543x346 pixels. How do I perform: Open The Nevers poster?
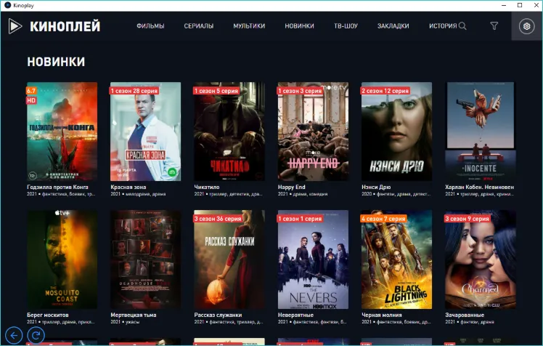(x=313, y=259)
